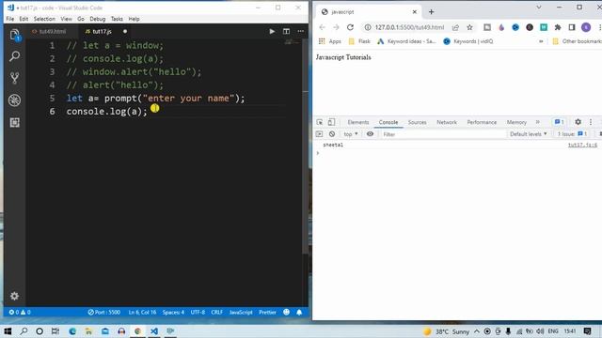Go forward in Chrome

(336, 27)
